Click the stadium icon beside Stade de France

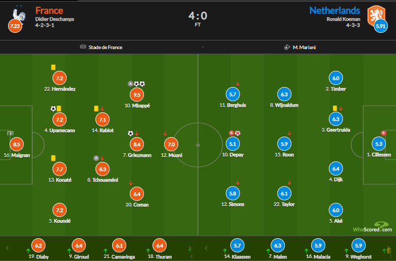[x=83, y=47]
